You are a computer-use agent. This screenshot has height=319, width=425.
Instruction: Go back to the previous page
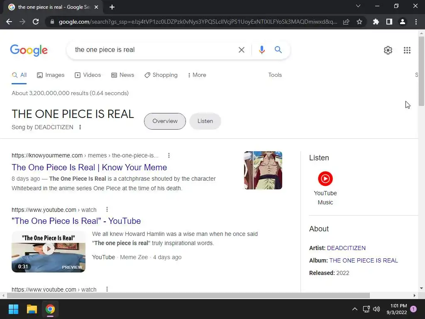(9, 22)
